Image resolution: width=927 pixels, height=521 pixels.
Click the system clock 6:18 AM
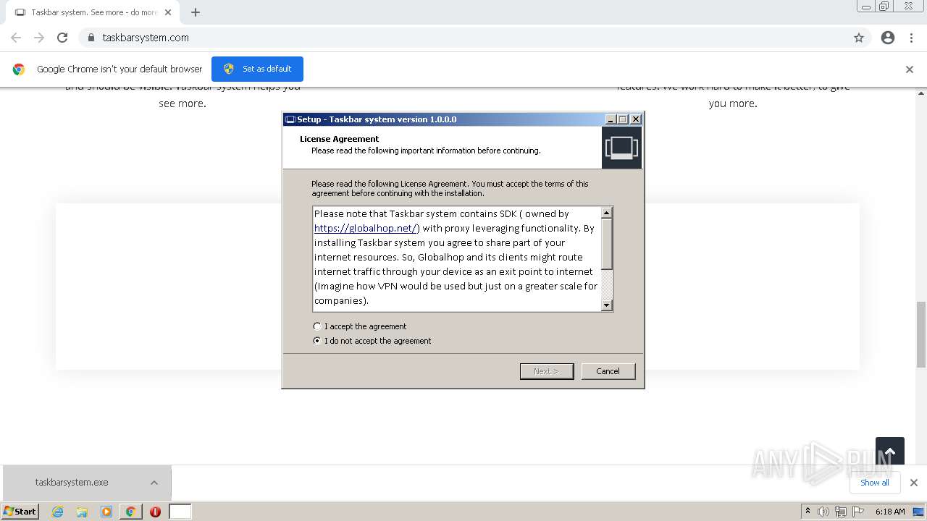point(890,512)
